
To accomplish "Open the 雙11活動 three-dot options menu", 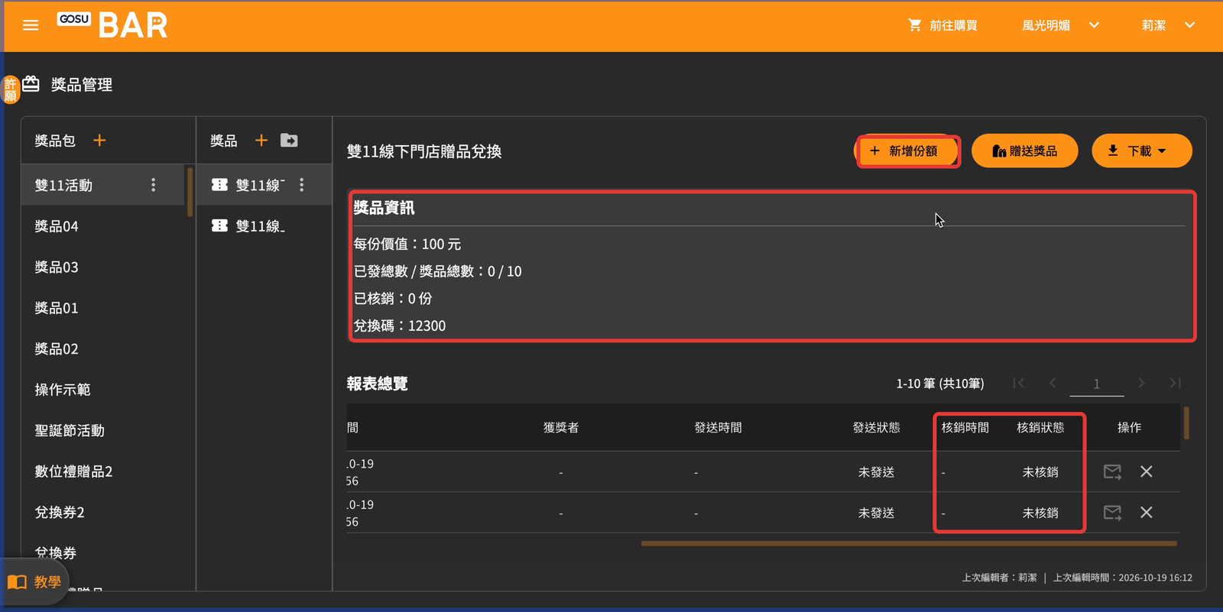I will point(154,185).
